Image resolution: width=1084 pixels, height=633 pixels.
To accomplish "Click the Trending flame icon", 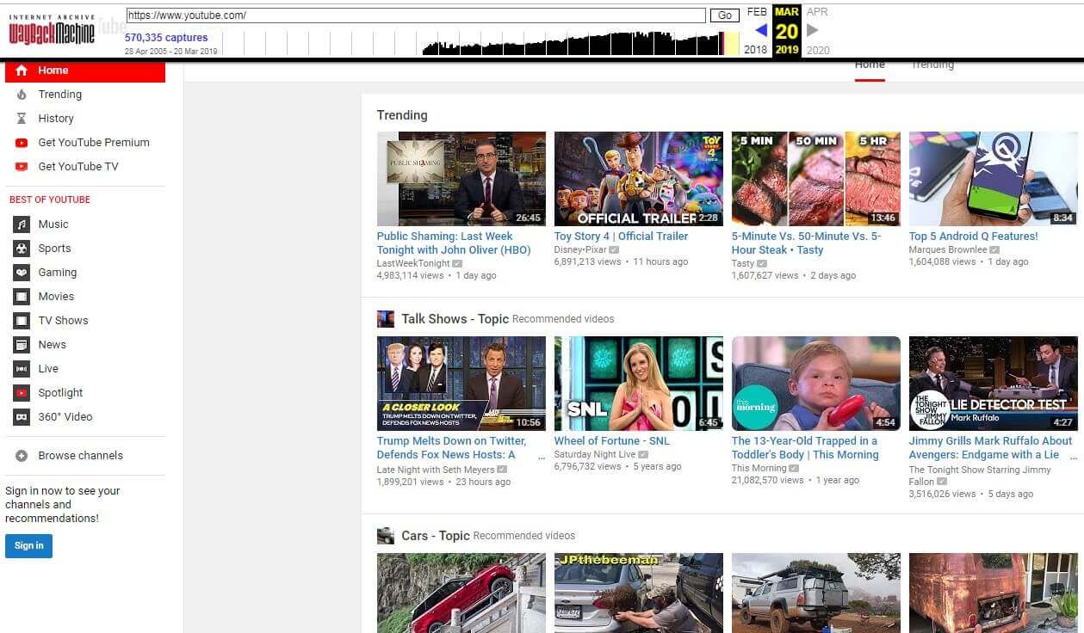I will [x=22, y=95].
